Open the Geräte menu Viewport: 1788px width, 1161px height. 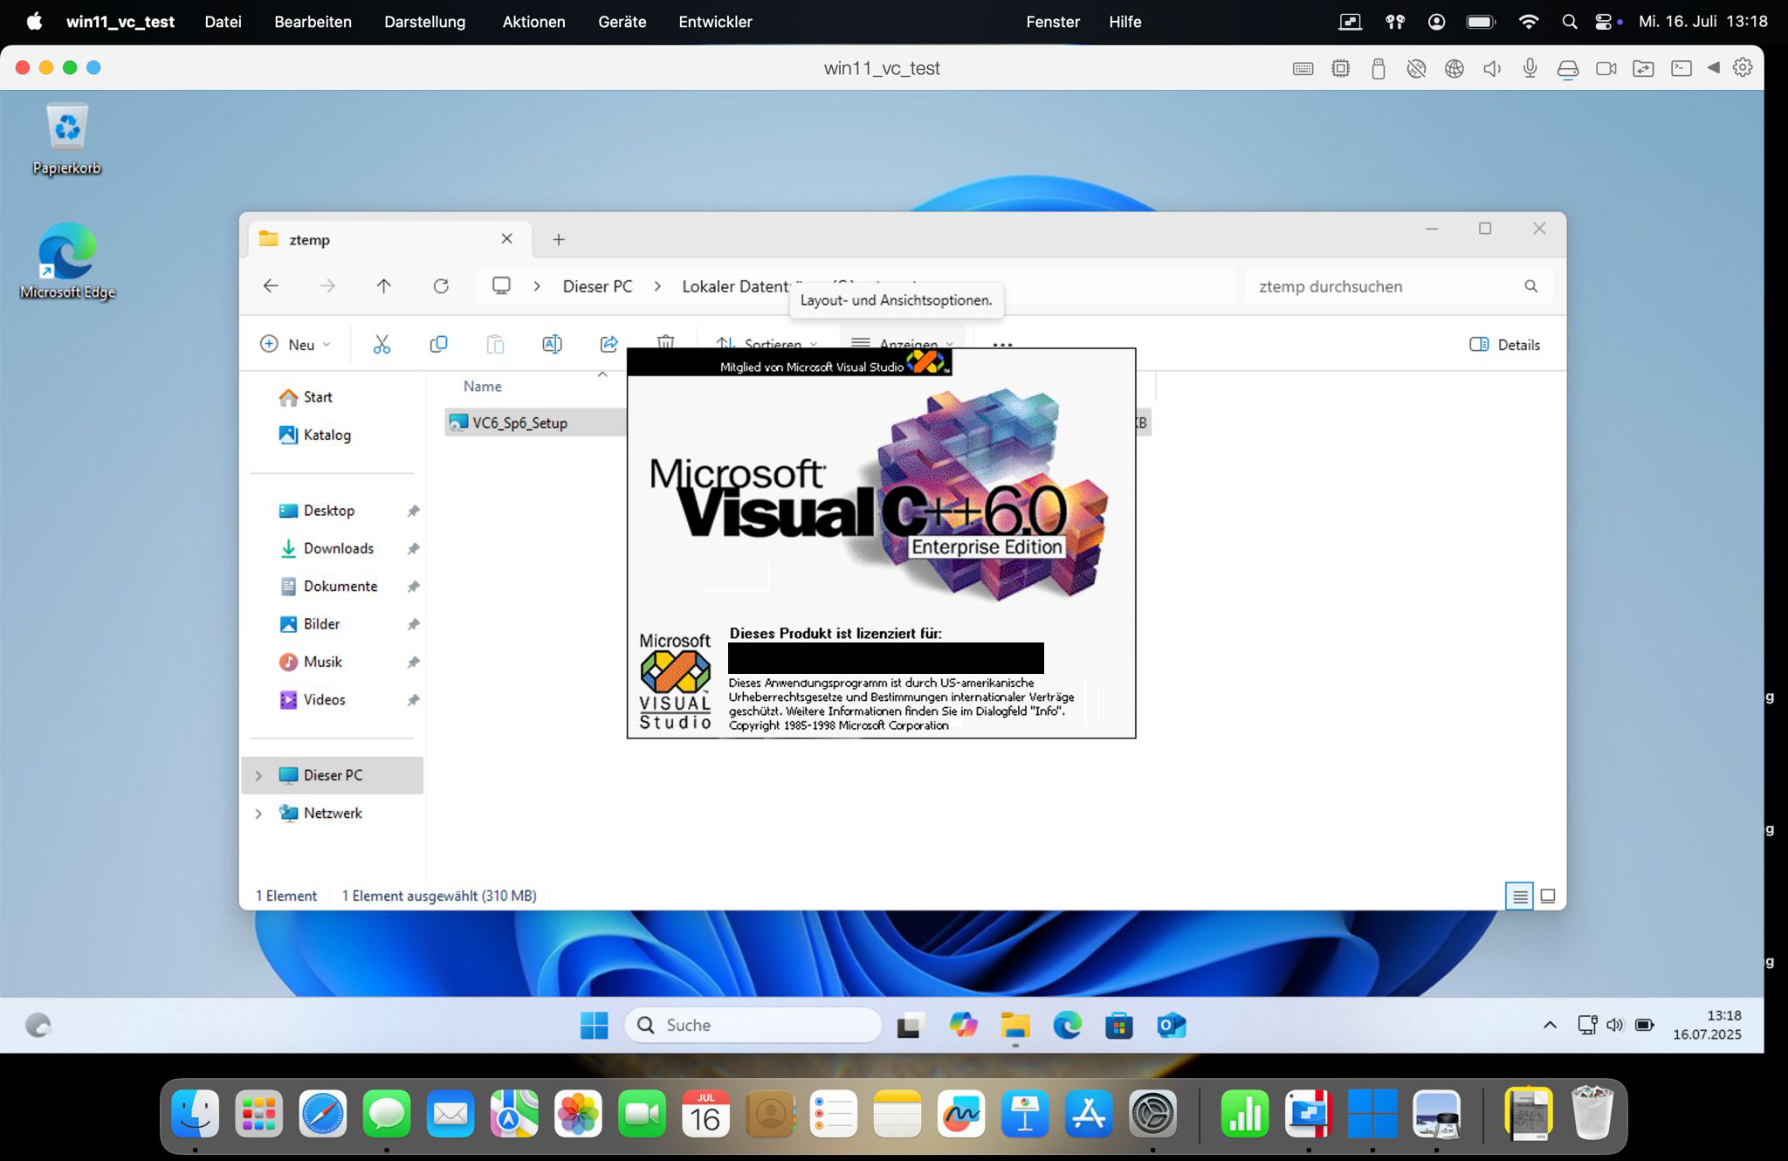(x=622, y=22)
